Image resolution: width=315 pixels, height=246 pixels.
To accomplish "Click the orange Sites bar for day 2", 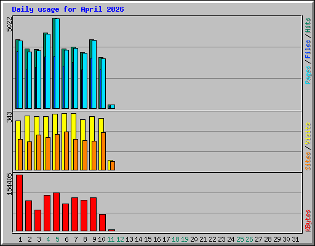I will click(x=30, y=156).
